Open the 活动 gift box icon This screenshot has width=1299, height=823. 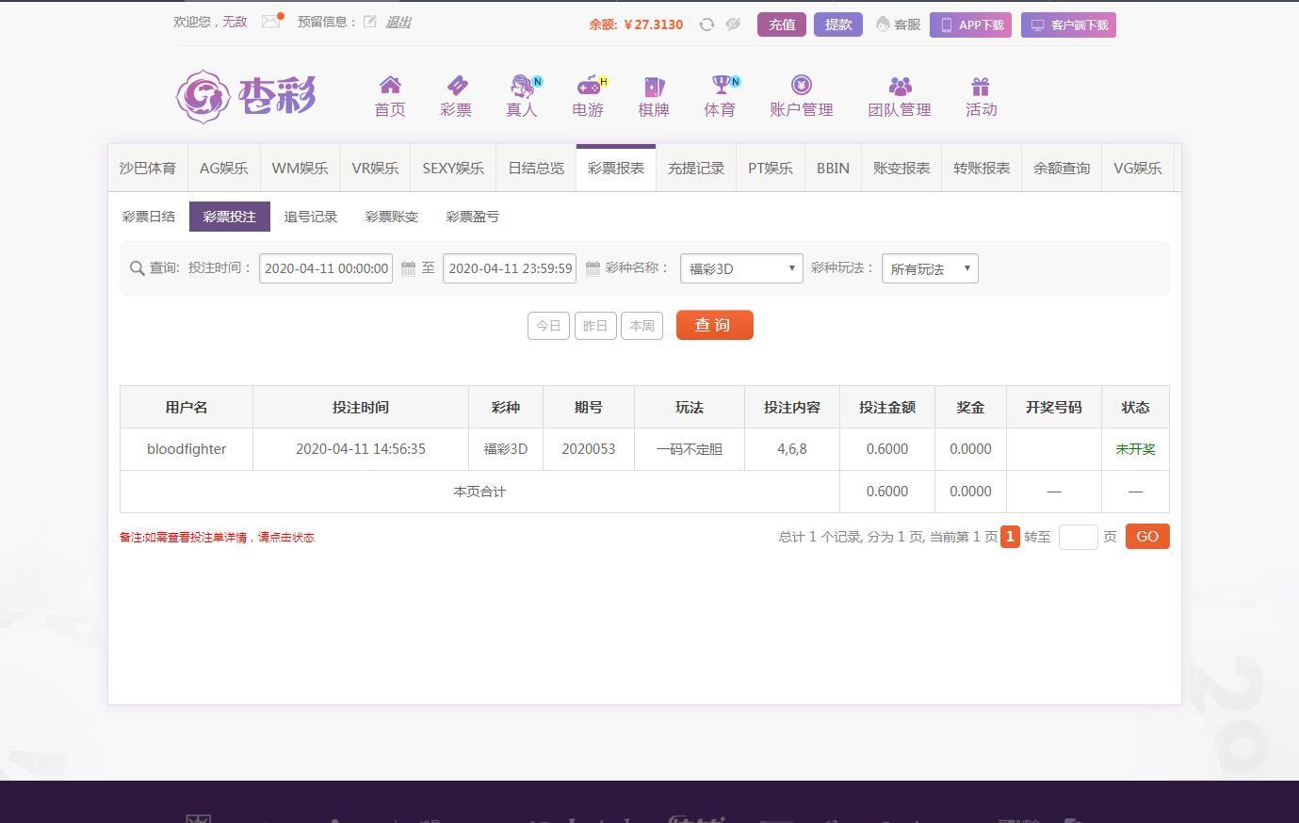point(981,87)
